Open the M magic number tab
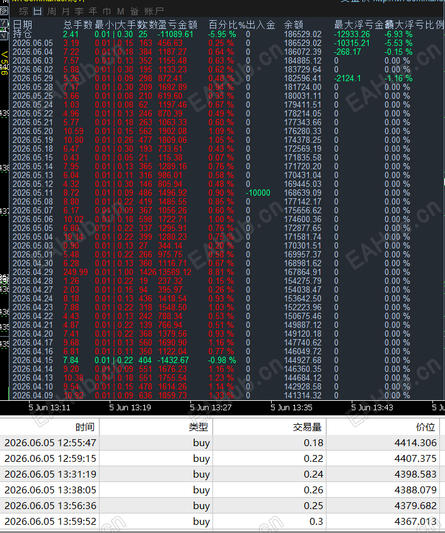Image resolution: width=445 pixels, height=533 pixels. [x=120, y=11]
